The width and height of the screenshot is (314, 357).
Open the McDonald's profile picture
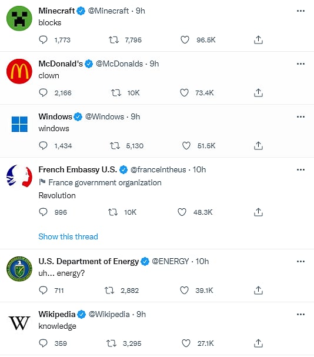point(19,71)
